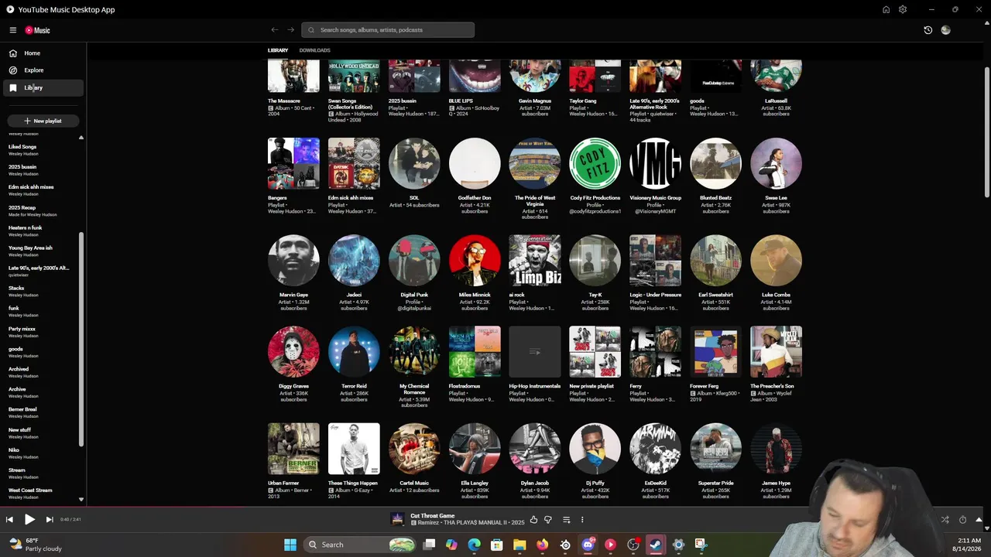Skip to the next track

click(50, 520)
